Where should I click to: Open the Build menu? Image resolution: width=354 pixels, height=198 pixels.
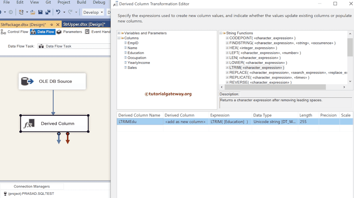82,2
